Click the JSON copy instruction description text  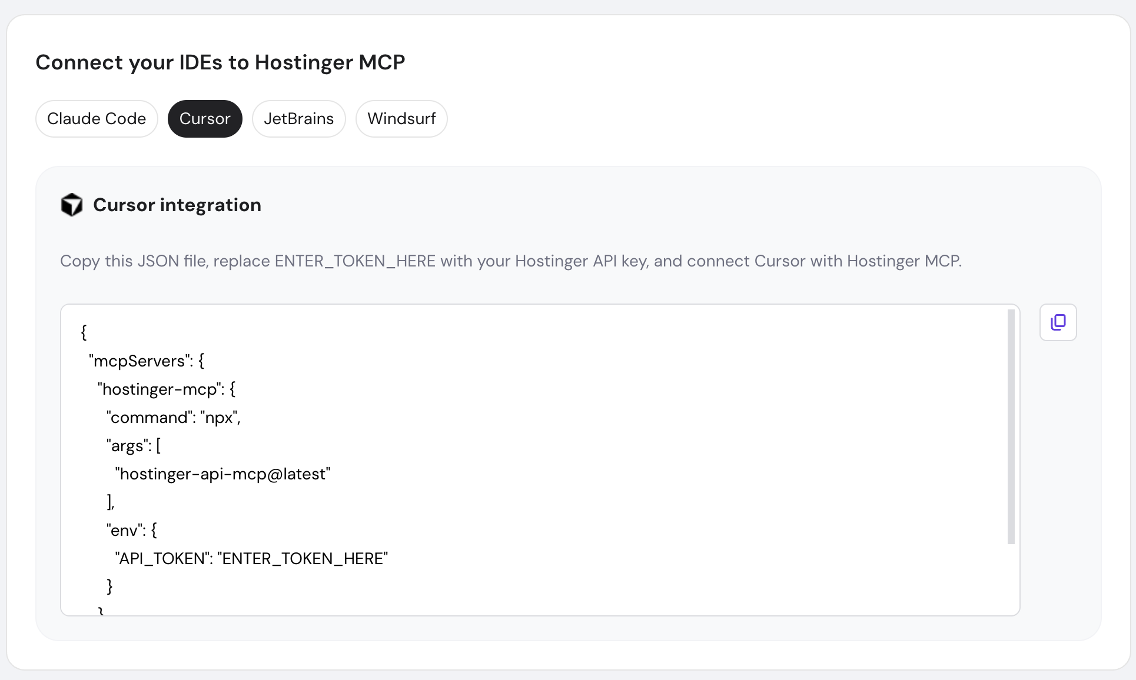click(510, 261)
